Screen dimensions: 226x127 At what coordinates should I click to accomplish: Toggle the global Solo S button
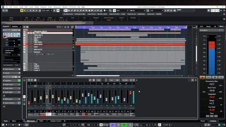(25, 11)
